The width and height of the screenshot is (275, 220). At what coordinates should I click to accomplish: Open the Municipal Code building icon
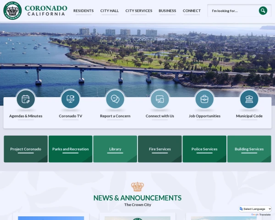coord(249,99)
